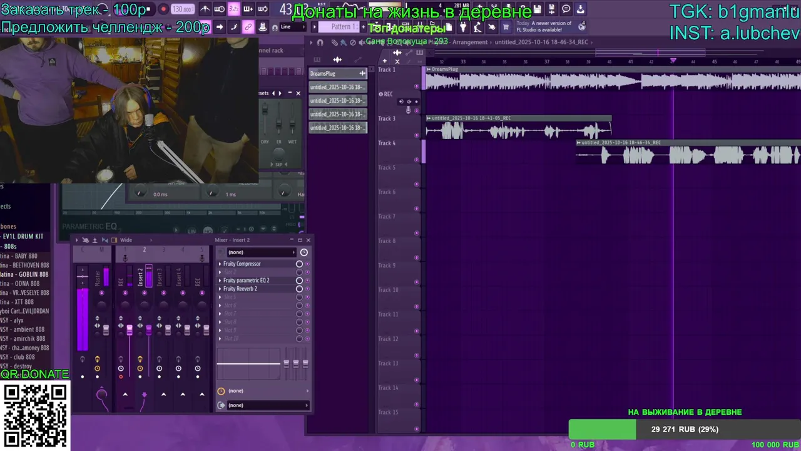Toggle wait for input before recording
Image resolution: width=801 pixels, height=451 pixels.
pos(220,9)
